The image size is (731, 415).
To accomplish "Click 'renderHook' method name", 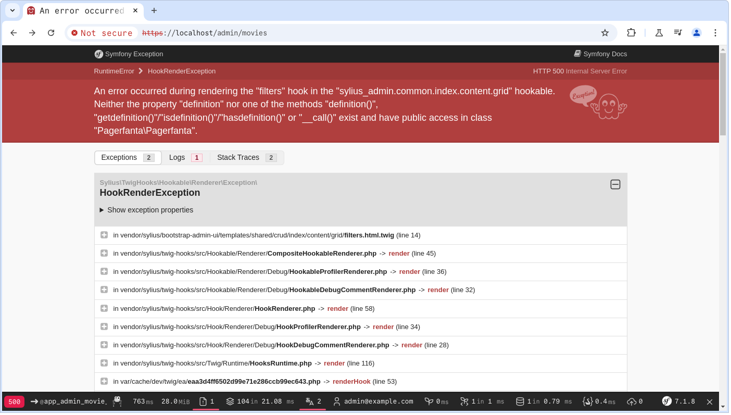I will tap(351, 382).
